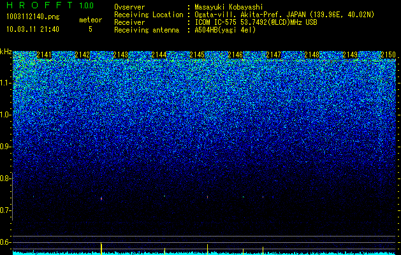
Task: Click the Ovserver label
Action: click(x=129, y=7)
